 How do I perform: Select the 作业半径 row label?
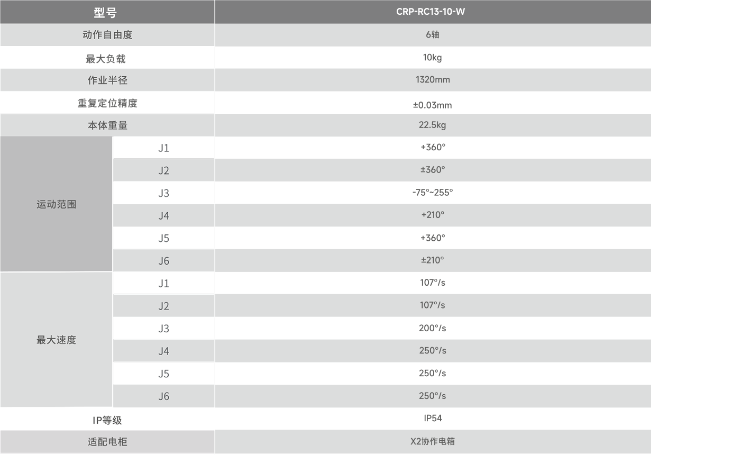pos(107,80)
